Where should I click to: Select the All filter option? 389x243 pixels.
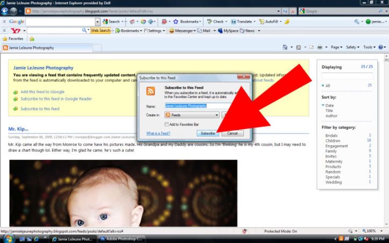pyautogui.click(x=327, y=85)
